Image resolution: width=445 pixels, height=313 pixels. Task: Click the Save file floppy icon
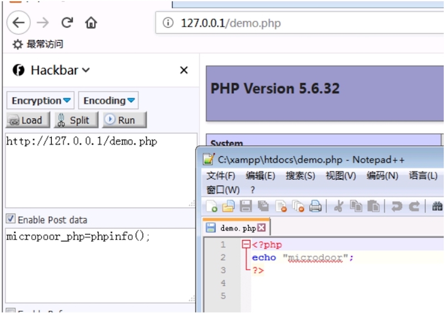click(245, 207)
